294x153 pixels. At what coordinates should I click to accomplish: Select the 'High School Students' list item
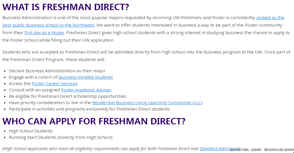(x=31, y=131)
